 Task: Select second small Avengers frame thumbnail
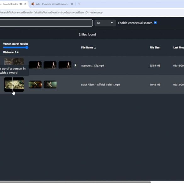(50, 65)
